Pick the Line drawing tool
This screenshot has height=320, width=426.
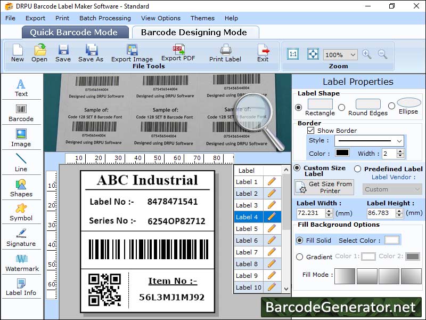coord(21,163)
